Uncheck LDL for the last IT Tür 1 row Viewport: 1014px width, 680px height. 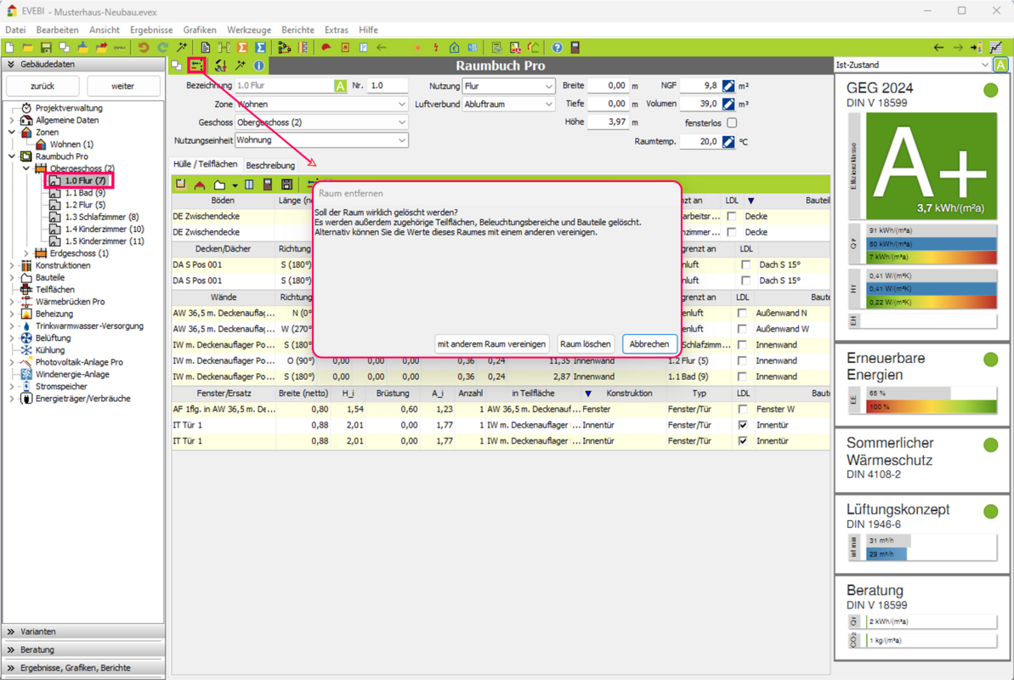point(744,441)
